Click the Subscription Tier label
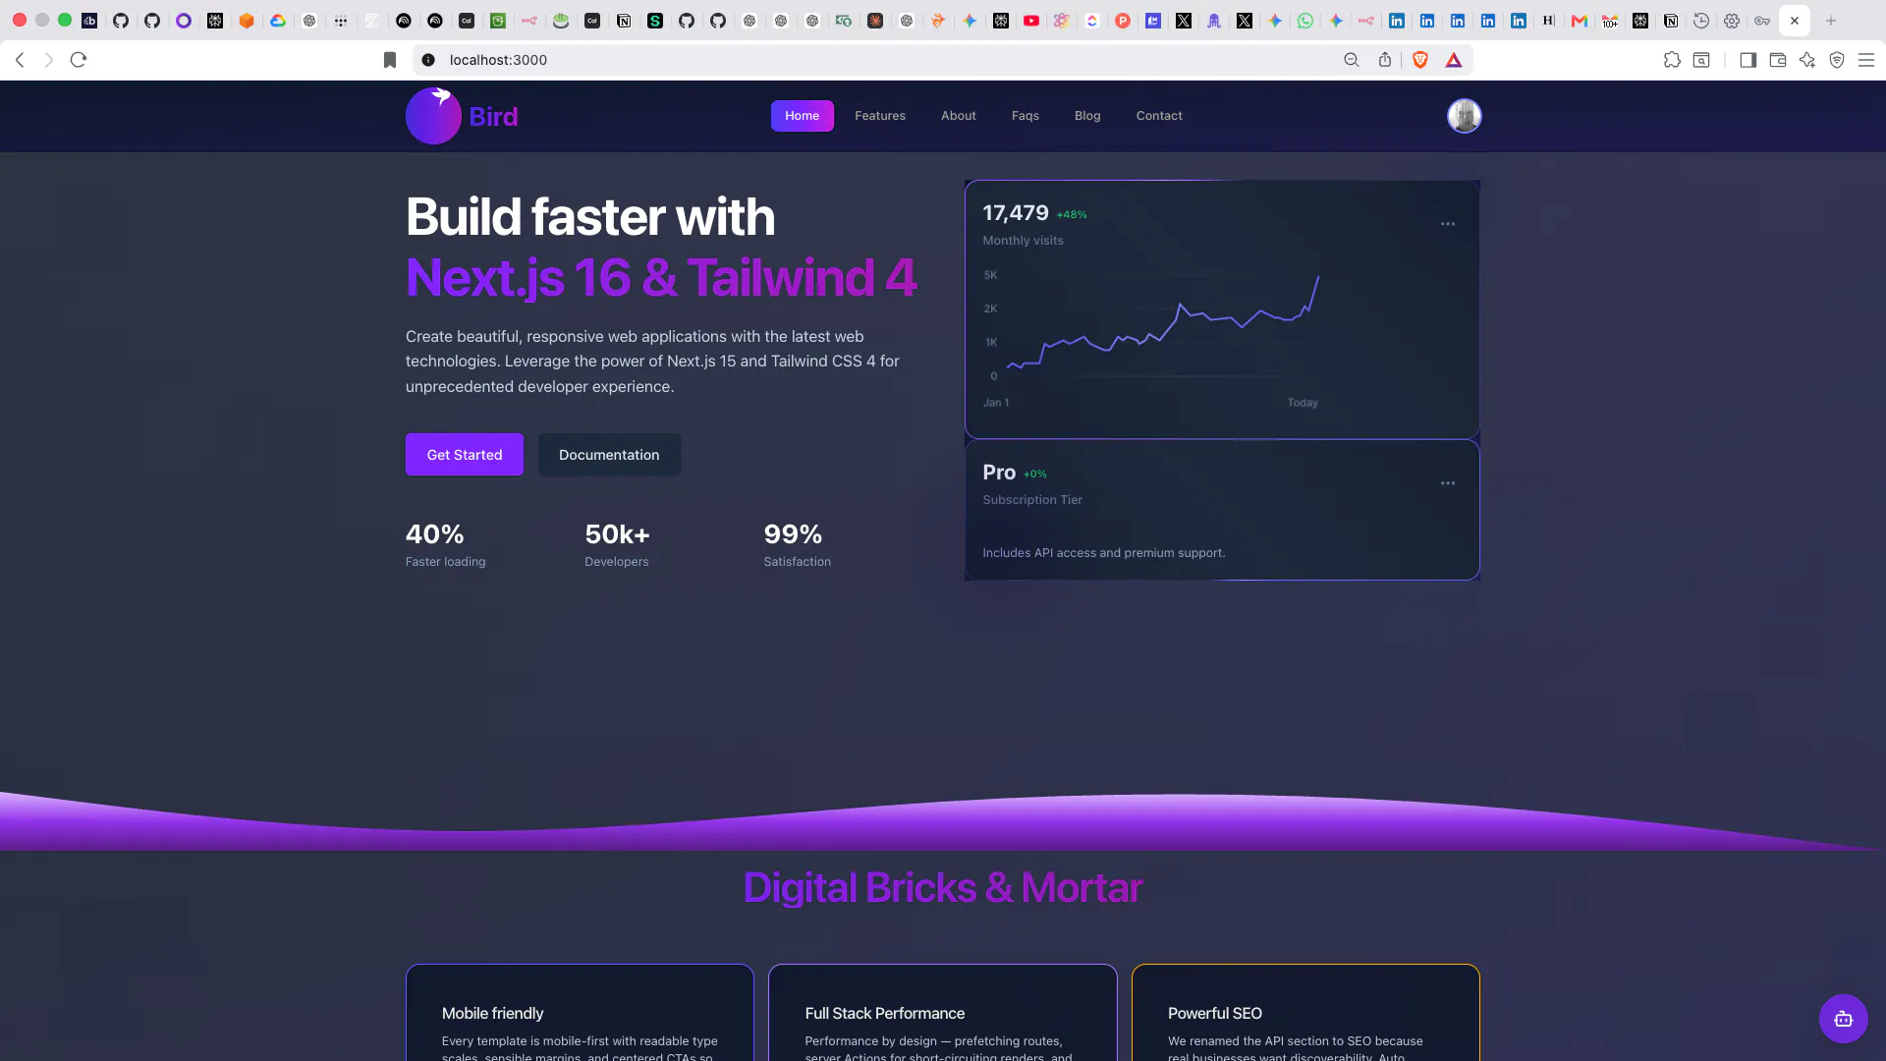Screen dimensions: 1886x1061 coord(1032,500)
